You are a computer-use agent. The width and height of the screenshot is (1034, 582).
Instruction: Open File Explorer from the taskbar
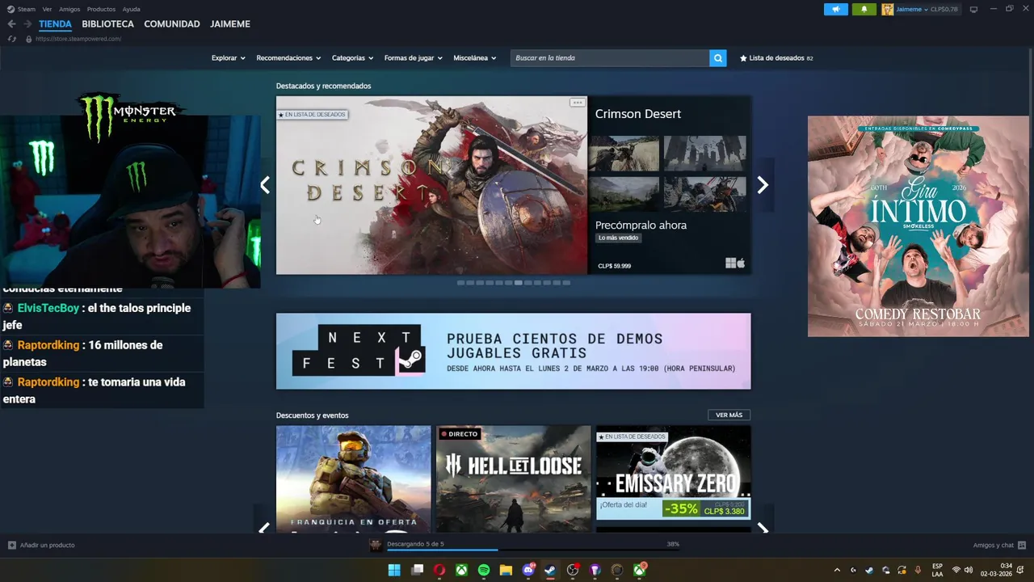506,570
